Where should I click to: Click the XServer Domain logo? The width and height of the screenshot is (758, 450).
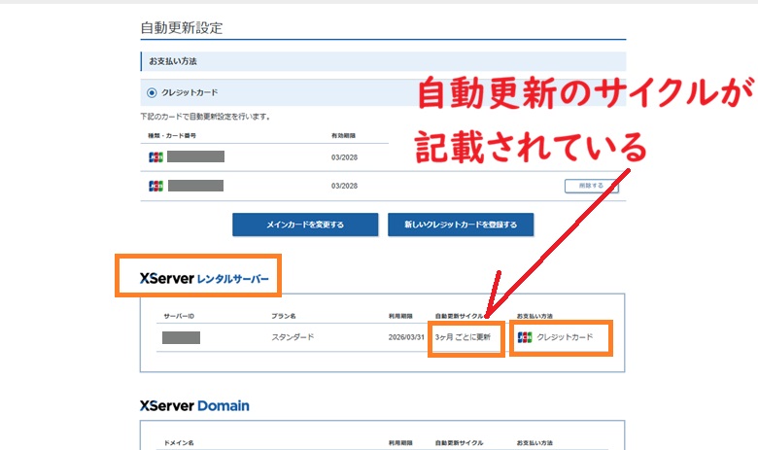coord(194,405)
